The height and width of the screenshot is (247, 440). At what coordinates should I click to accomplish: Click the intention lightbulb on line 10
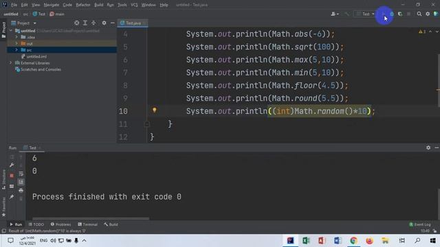point(154,110)
